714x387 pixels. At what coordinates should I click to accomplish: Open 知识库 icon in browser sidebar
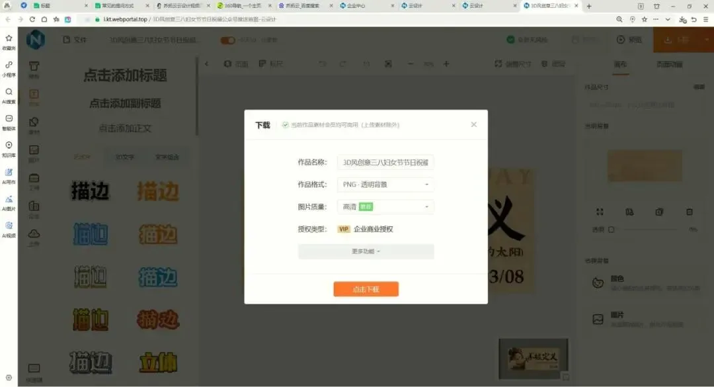(9, 145)
